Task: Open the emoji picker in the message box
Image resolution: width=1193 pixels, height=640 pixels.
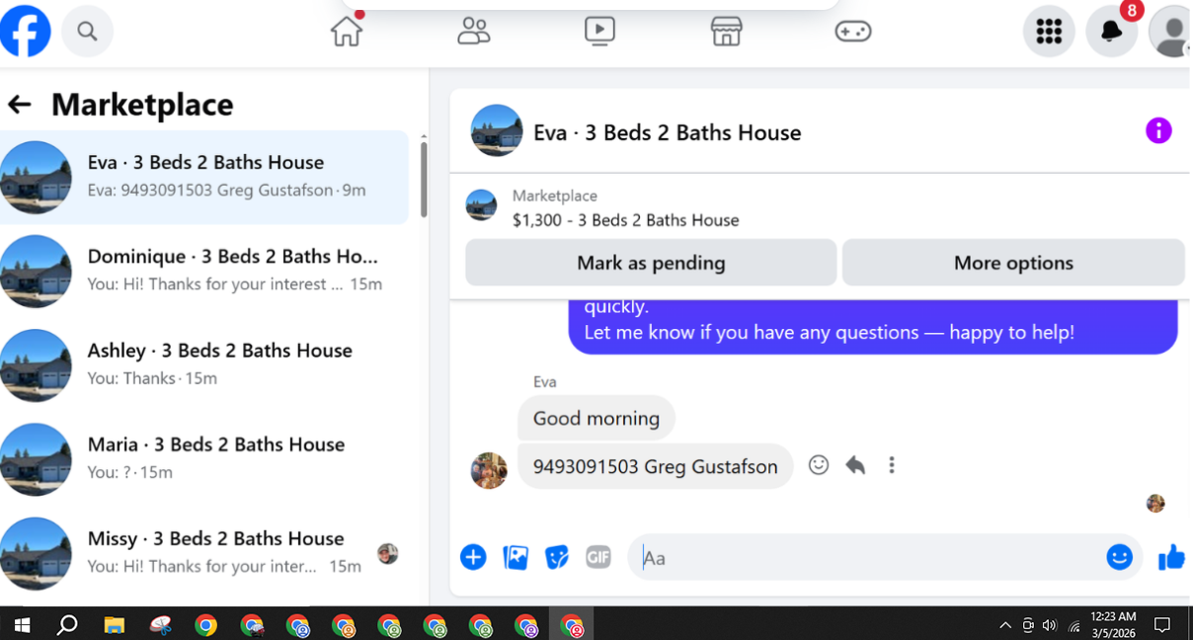Action: 1119,557
